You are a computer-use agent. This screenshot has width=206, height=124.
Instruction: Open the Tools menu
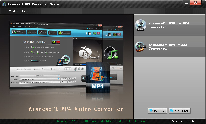13,11
